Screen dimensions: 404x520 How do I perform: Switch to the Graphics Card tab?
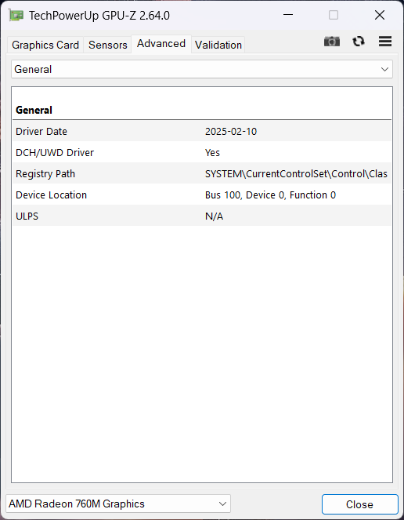pos(45,45)
